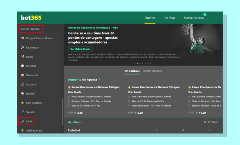Click 'Stefanos Tsitsipas - 15+ Aces na Partida'
This screenshot has height=145, width=240.
point(91,101)
